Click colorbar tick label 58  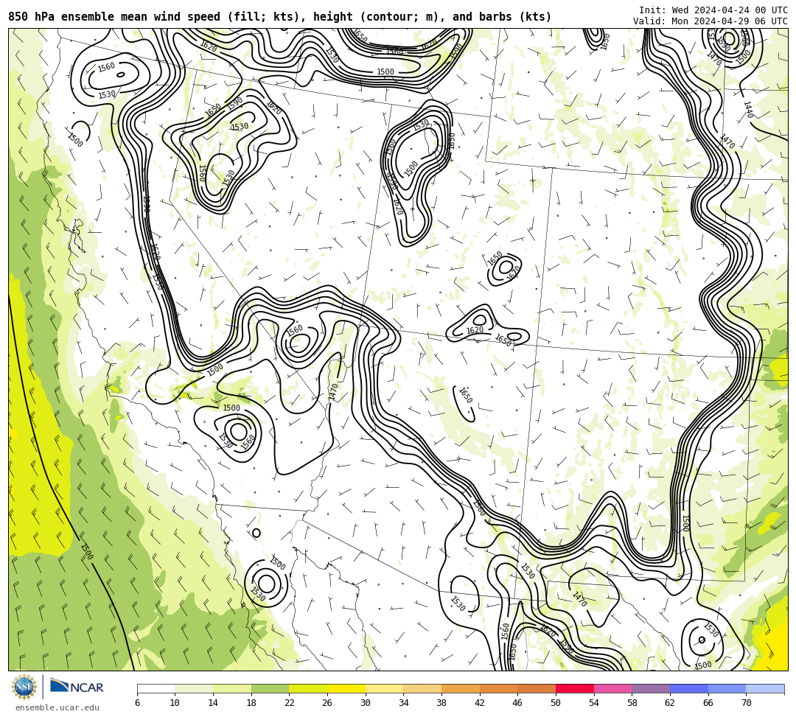pos(632,703)
